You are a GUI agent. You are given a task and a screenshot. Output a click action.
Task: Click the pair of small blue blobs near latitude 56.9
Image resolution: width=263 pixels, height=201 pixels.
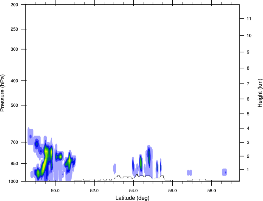click(x=190, y=173)
